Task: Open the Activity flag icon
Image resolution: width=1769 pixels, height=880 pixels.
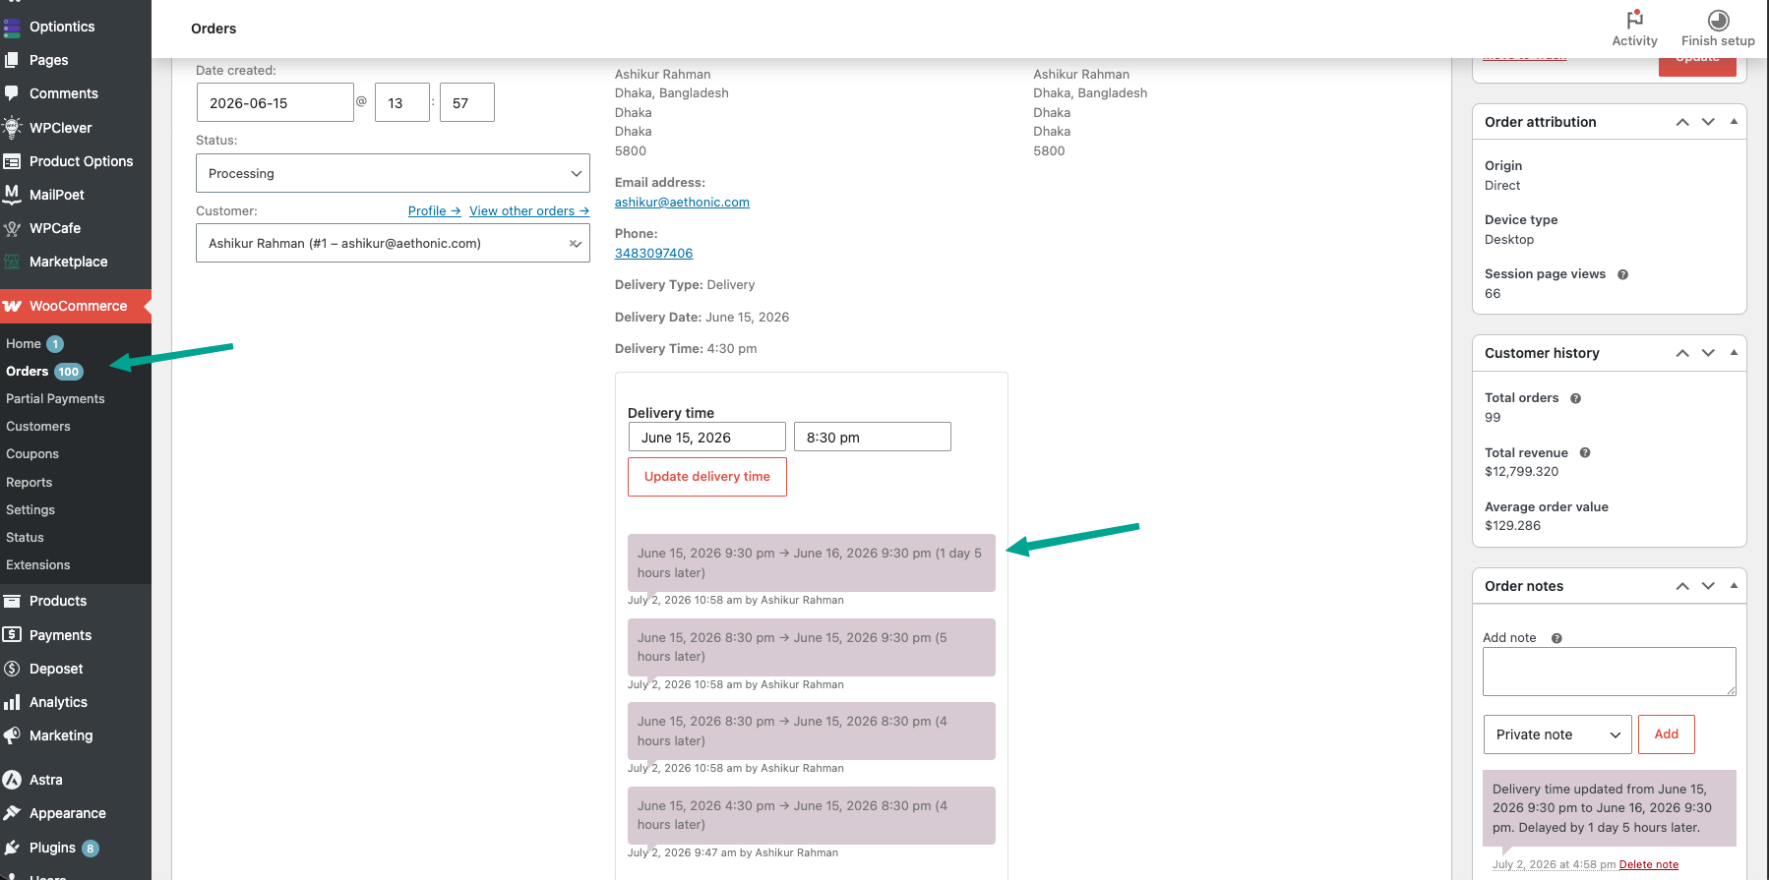Action: click(1634, 20)
